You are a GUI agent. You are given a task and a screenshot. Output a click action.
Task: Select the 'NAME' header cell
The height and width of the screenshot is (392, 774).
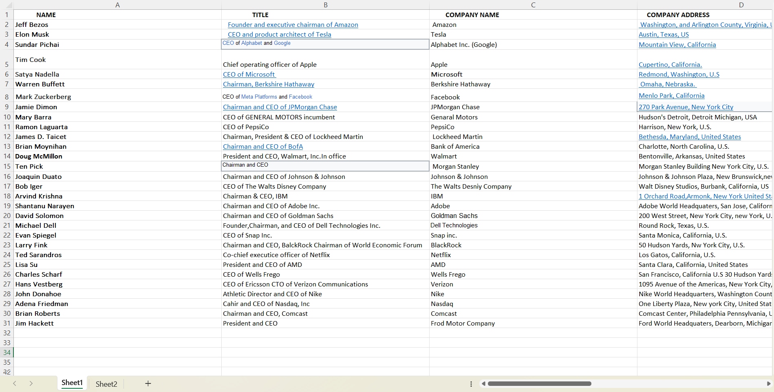(x=117, y=15)
